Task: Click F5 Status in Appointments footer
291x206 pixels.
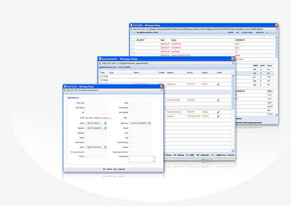Action: [179, 155]
